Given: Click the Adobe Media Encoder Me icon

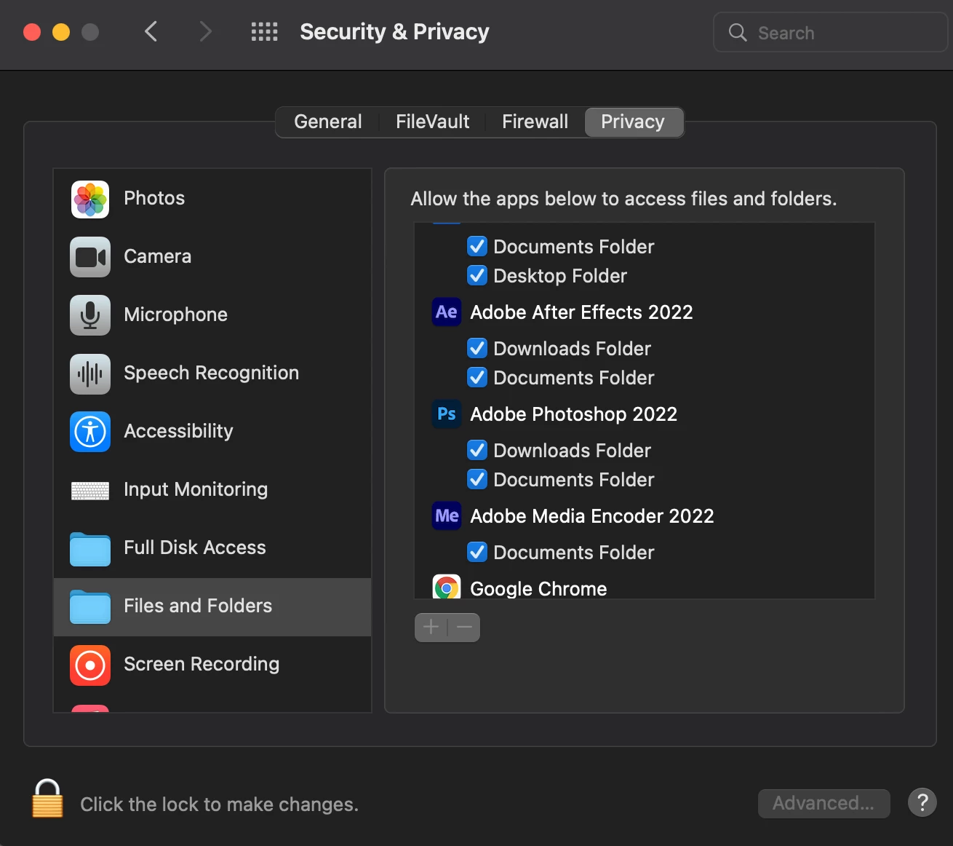Looking at the screenshot, I should point(447,516).
